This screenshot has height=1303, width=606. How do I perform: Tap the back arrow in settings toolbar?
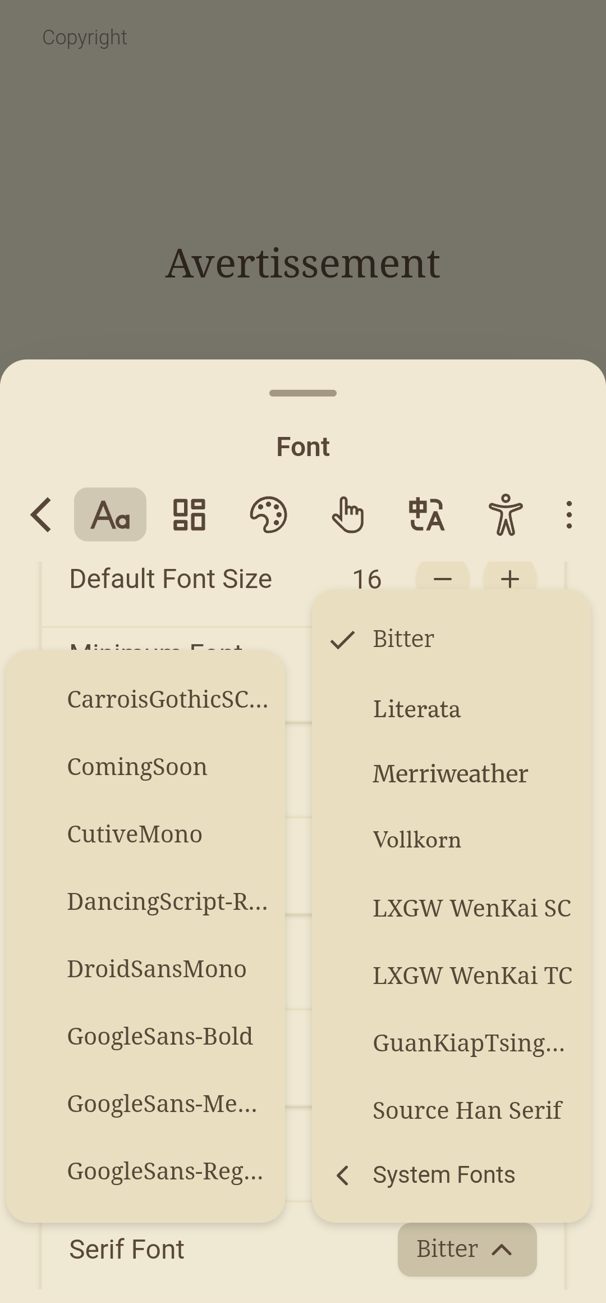click(x=42, y=514)
